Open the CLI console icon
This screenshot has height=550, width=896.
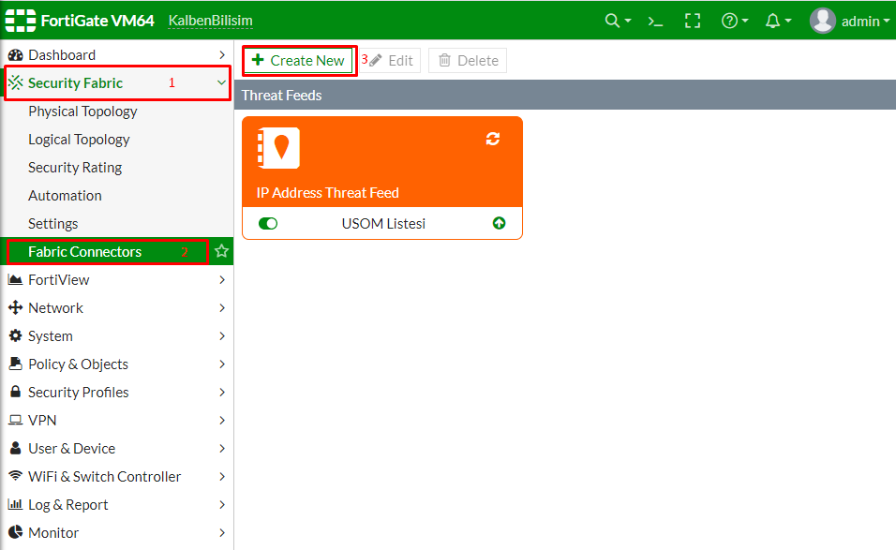click(x=655, y=22)
